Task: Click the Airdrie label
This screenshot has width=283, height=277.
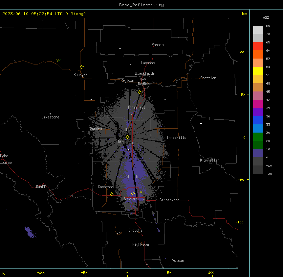Action: coord(132,177)
